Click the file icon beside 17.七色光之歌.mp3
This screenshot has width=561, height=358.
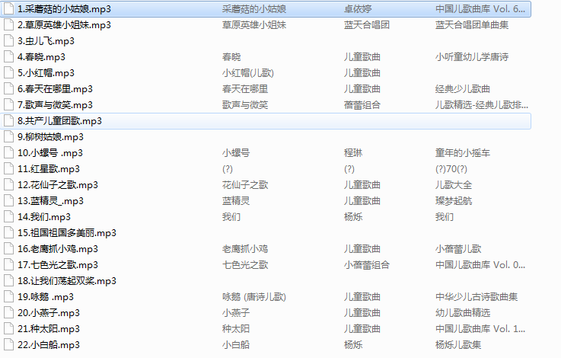click(x=8, y=265)
